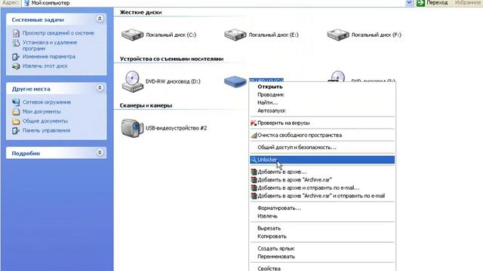483x271 pixels.
Task: Click the 'Изменение параметра' link
Action: [x=48, y=57]
